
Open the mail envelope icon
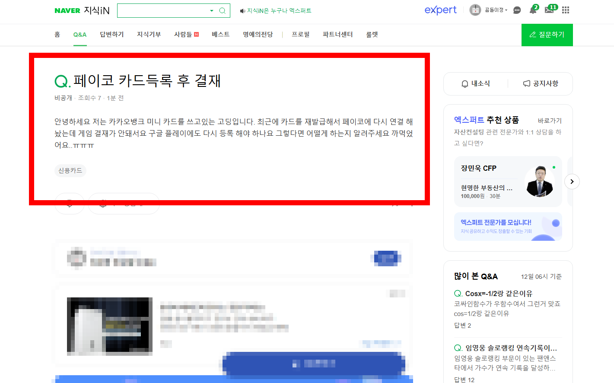(549, 10)
